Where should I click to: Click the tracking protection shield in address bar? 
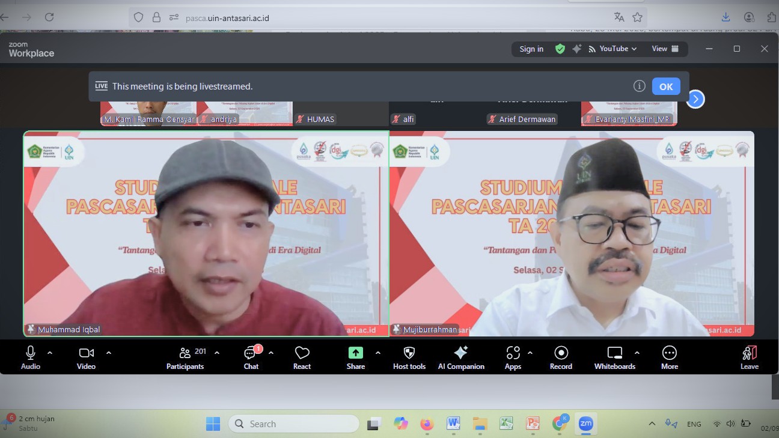[x=139, y=17]
